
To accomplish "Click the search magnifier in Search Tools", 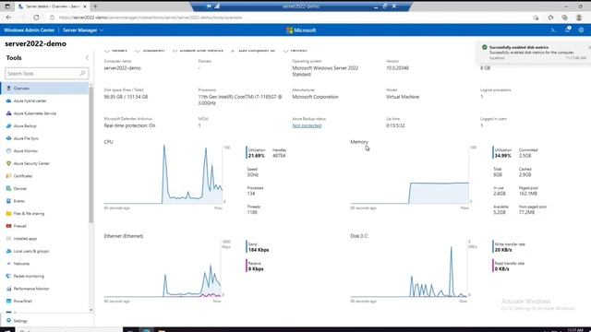I will click(x=82, y=74).
